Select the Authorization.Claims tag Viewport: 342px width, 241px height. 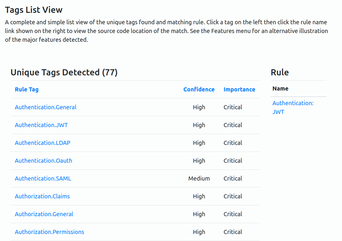(42, 196)
